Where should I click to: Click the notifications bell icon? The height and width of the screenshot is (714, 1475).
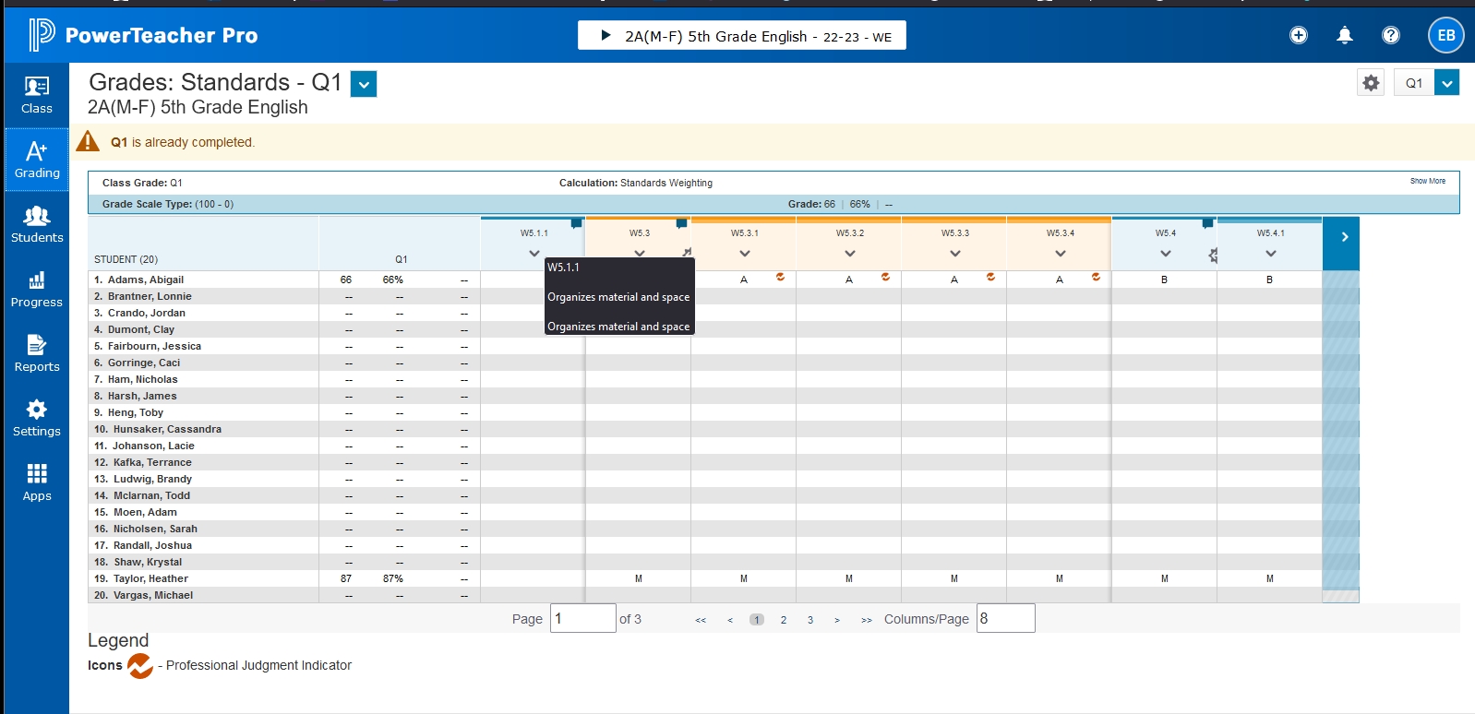point(1345,35)
